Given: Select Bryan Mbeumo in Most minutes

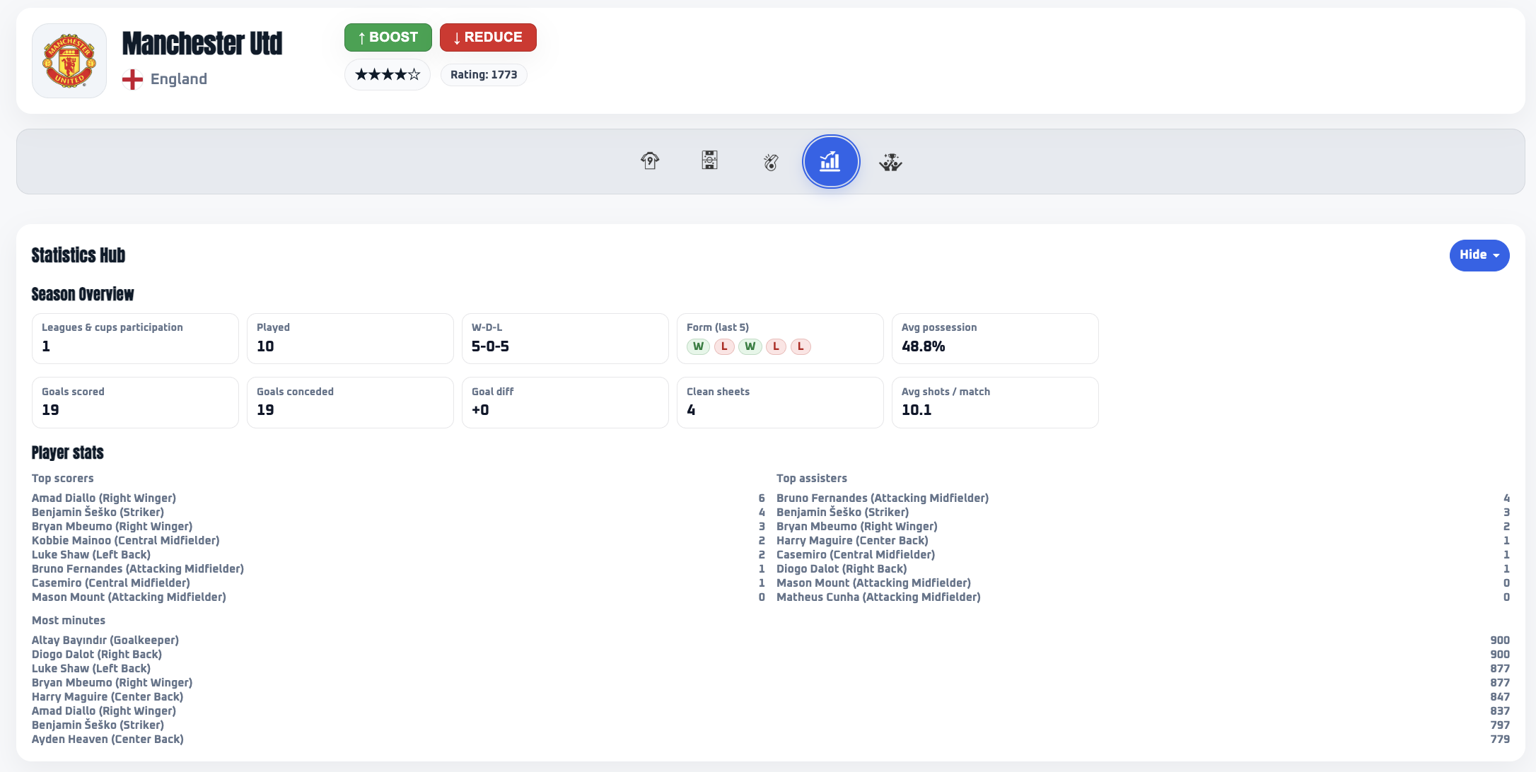Looking at the screenshot, I should (x=771, y=683).
